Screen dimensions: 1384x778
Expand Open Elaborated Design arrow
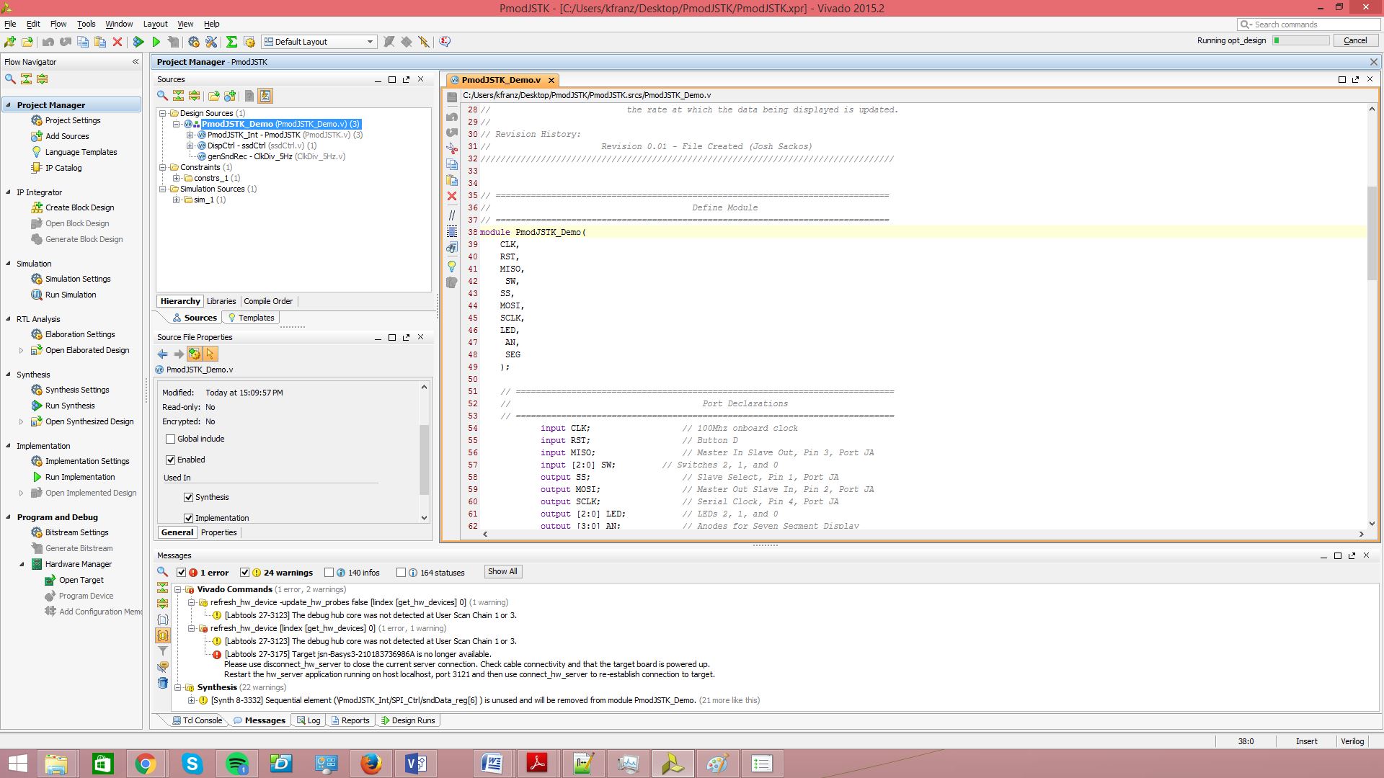pos(21,351)
